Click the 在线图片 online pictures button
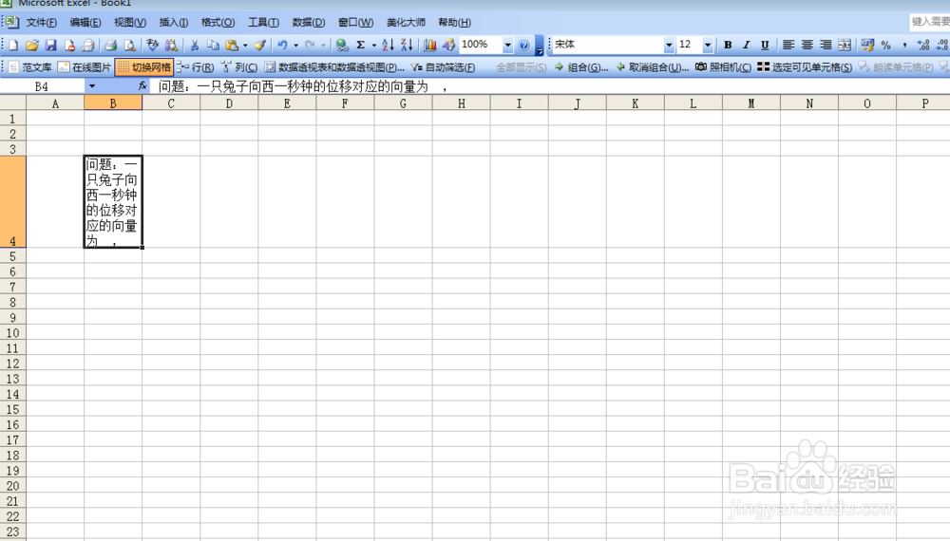 point(85,67)
